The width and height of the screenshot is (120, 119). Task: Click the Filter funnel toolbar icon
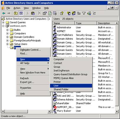[x=84, y=13]
